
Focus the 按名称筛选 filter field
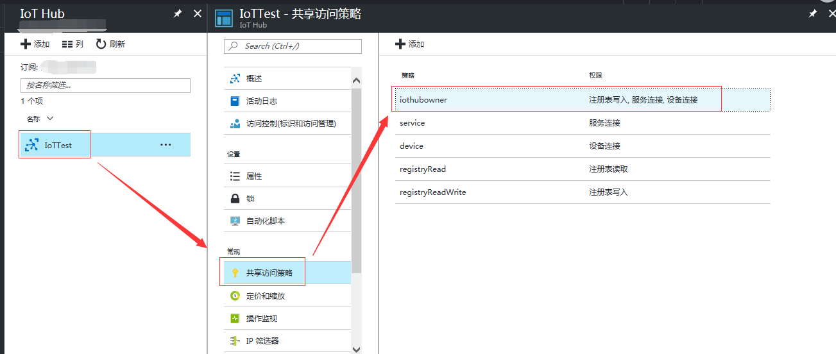[105, 85]
